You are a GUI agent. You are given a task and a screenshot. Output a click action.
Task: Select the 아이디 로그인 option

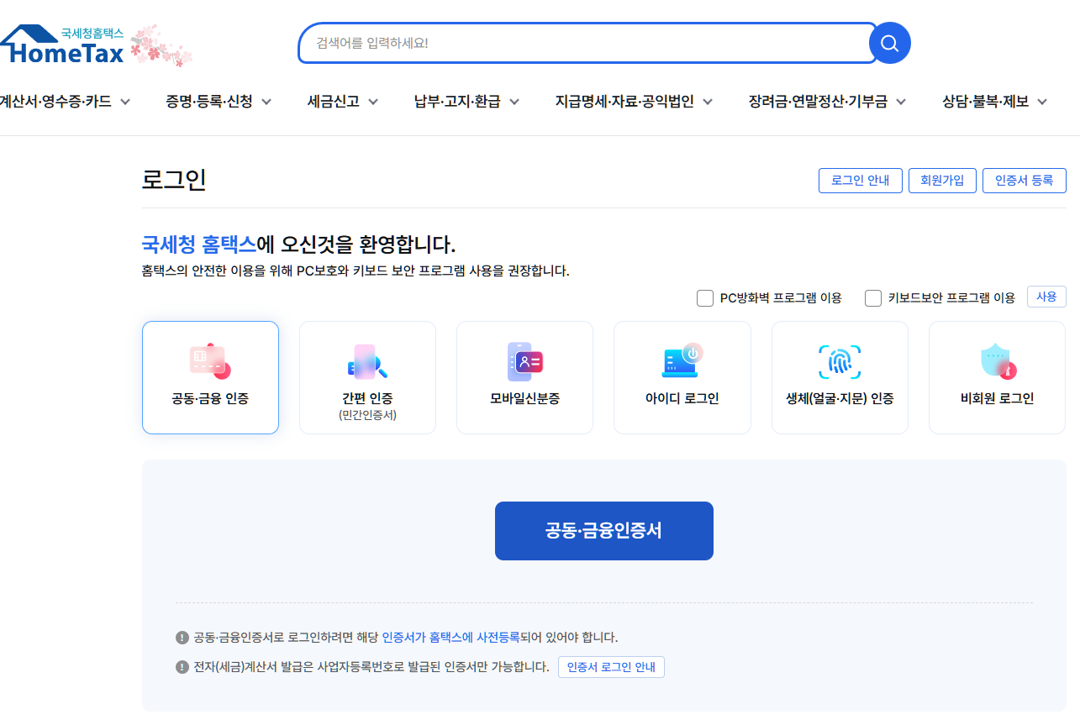(x=682, y=376)
